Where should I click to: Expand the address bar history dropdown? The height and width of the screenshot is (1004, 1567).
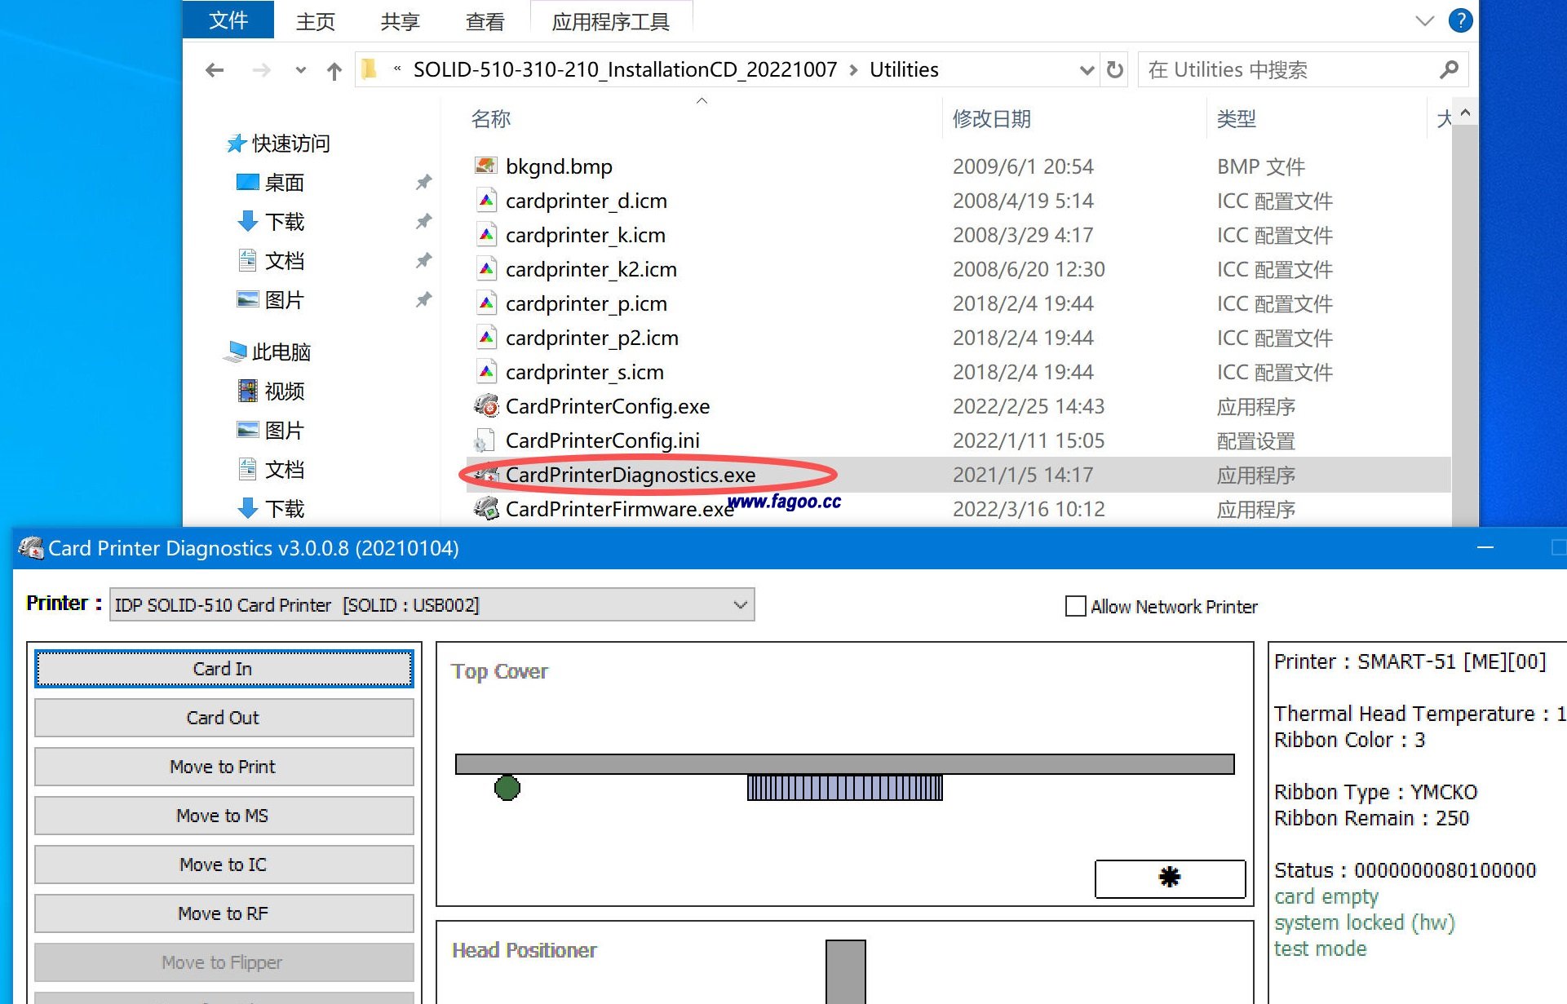tap(1087, 70)
